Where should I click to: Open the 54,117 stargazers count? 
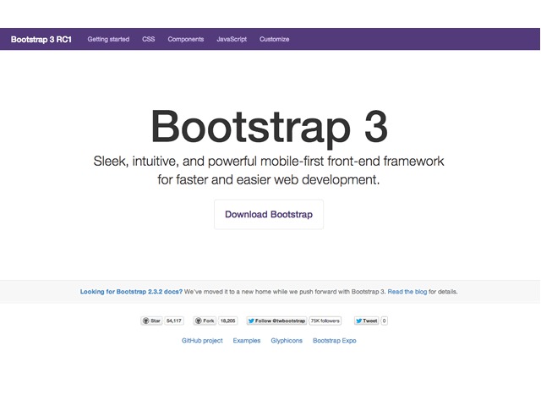[x=174, y=321]
